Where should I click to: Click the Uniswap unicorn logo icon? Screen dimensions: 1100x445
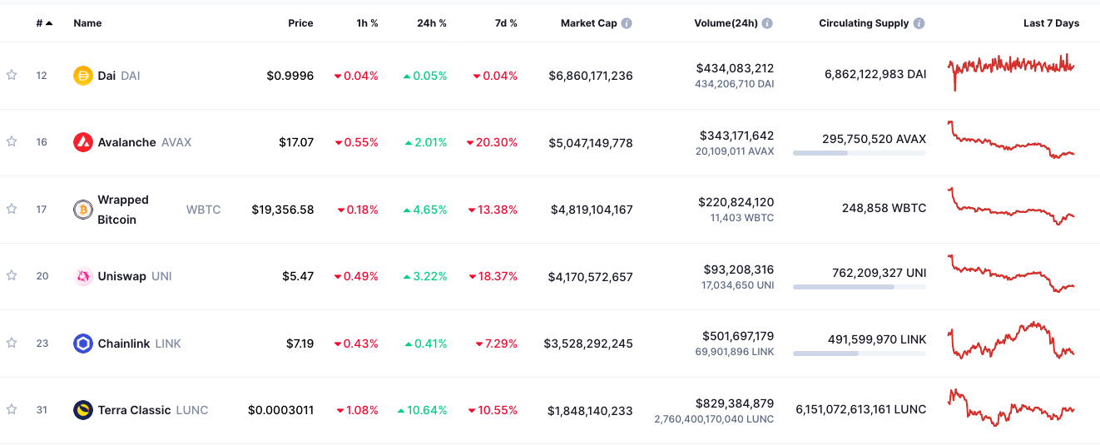click(x=83, y=276)
